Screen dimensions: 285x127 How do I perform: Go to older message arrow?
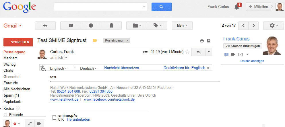pyautogui.click(x=253, y=26)
